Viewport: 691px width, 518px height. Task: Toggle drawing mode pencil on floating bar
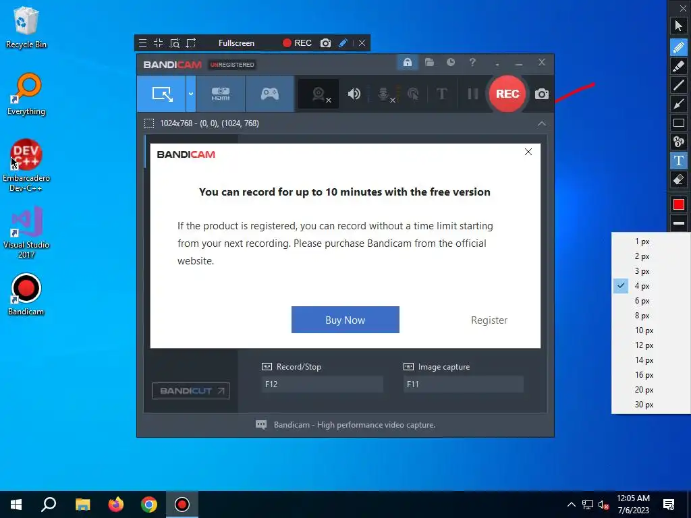pyautogui.click(x=343, y=42)
